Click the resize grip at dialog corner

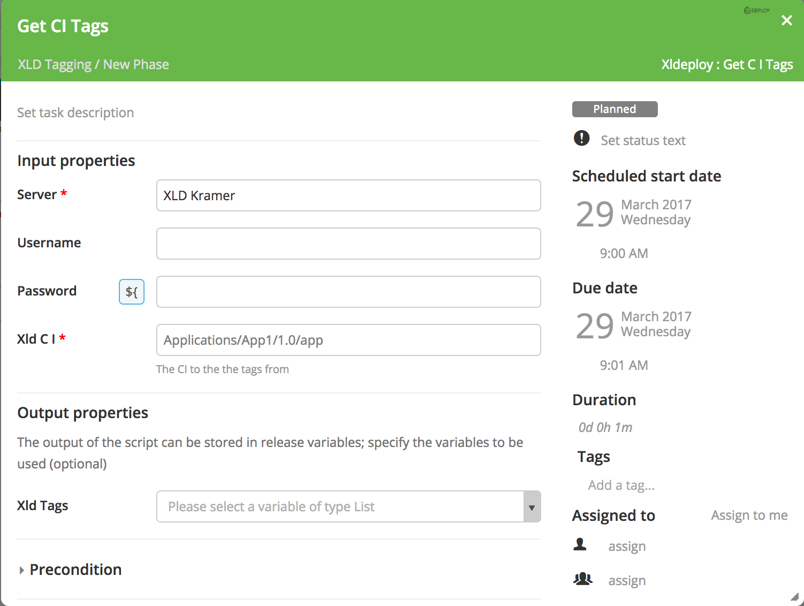click(x=795, y=597)
